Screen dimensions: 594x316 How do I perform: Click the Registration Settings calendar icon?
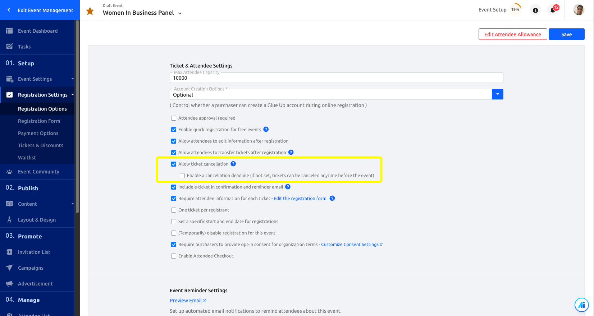[9, 95]
